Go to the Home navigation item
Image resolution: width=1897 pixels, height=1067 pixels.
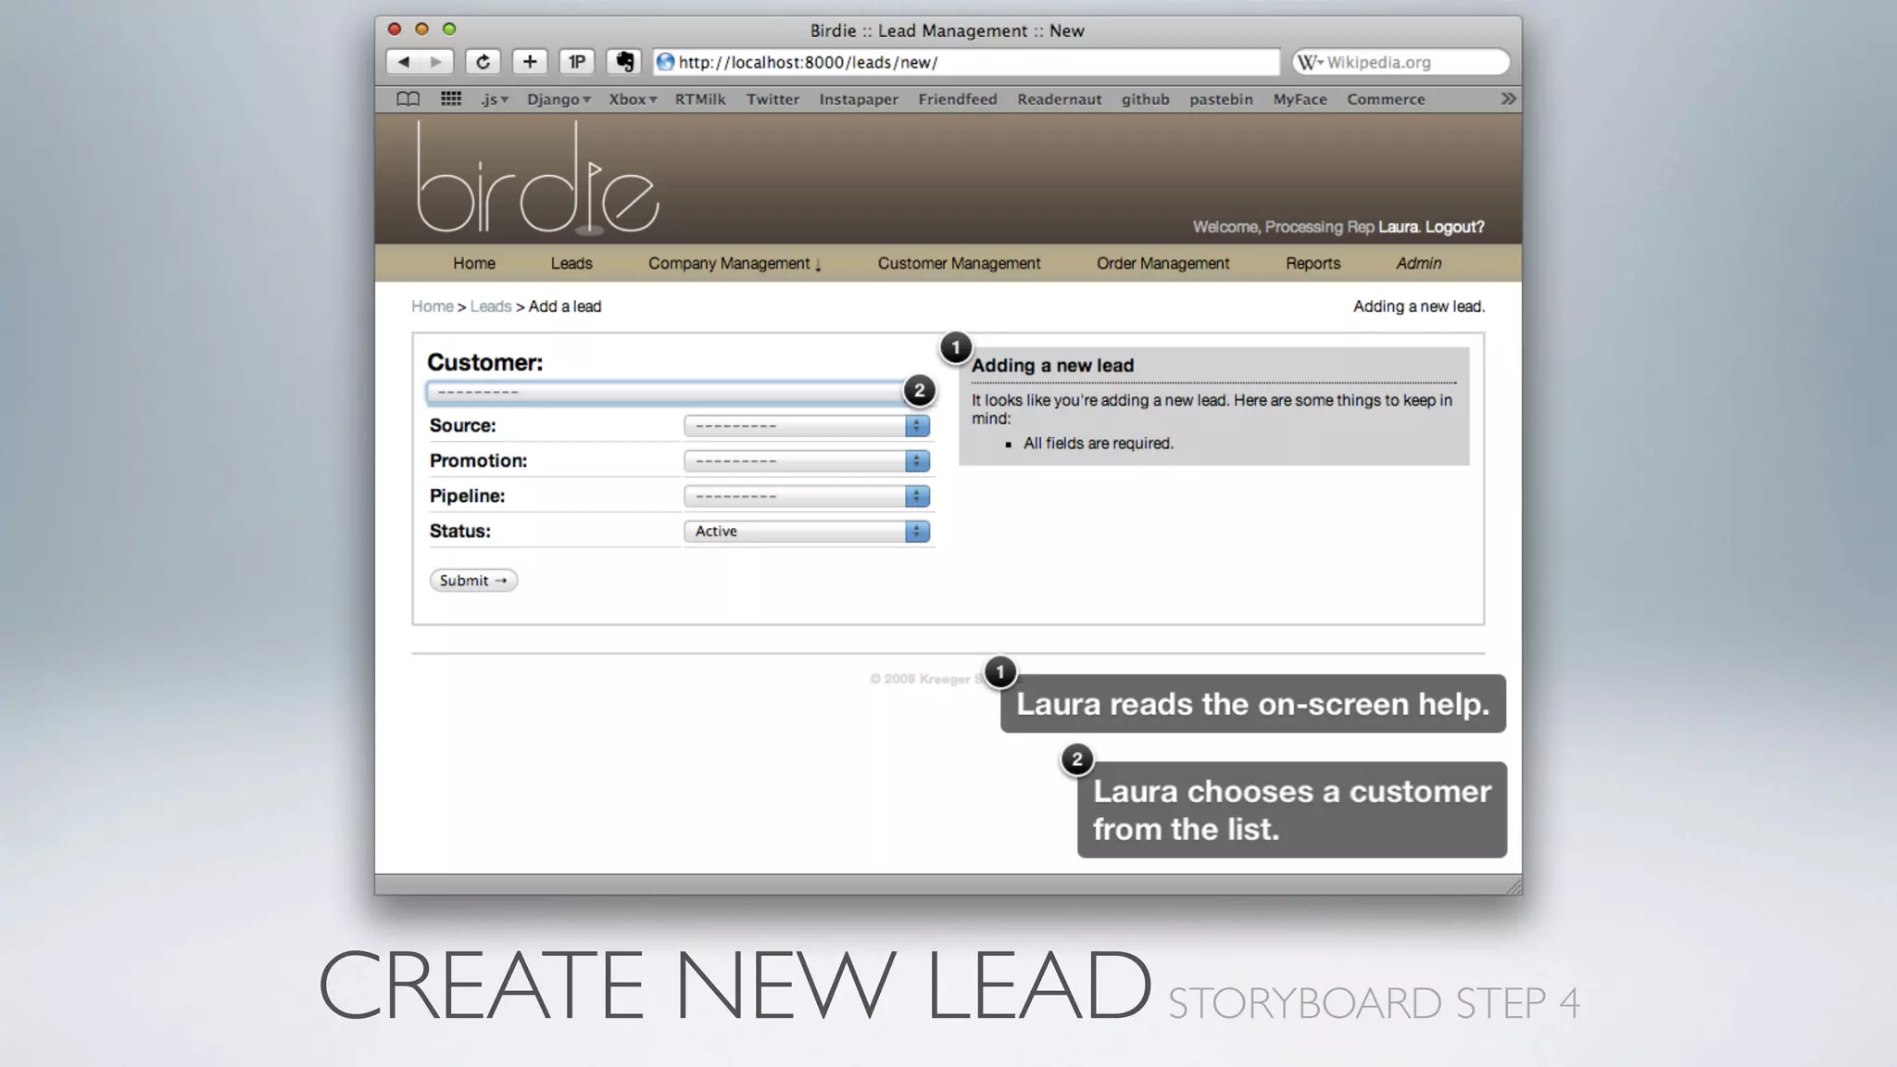(x=474, y=264)
